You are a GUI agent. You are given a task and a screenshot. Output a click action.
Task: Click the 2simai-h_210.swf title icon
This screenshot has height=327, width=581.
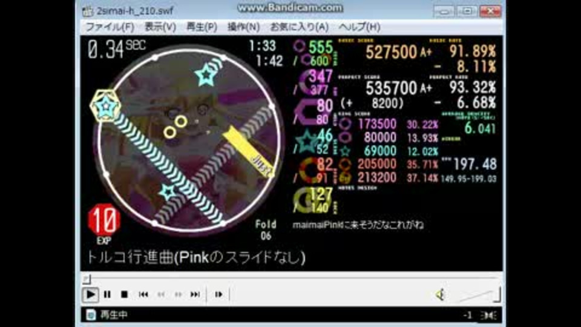88,11
